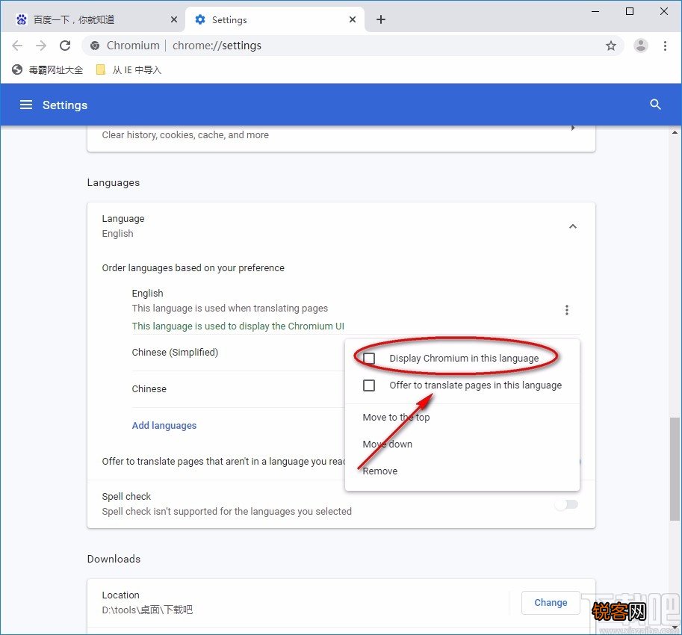Image resolution: width=682 pixels, height=635 pixels.
Task: Click the Downloads section heading
Action: coord(114,559)
